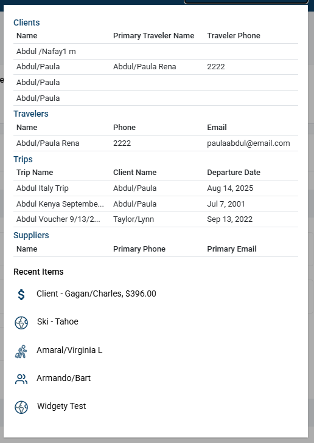Open the Trips section heading

23,159
